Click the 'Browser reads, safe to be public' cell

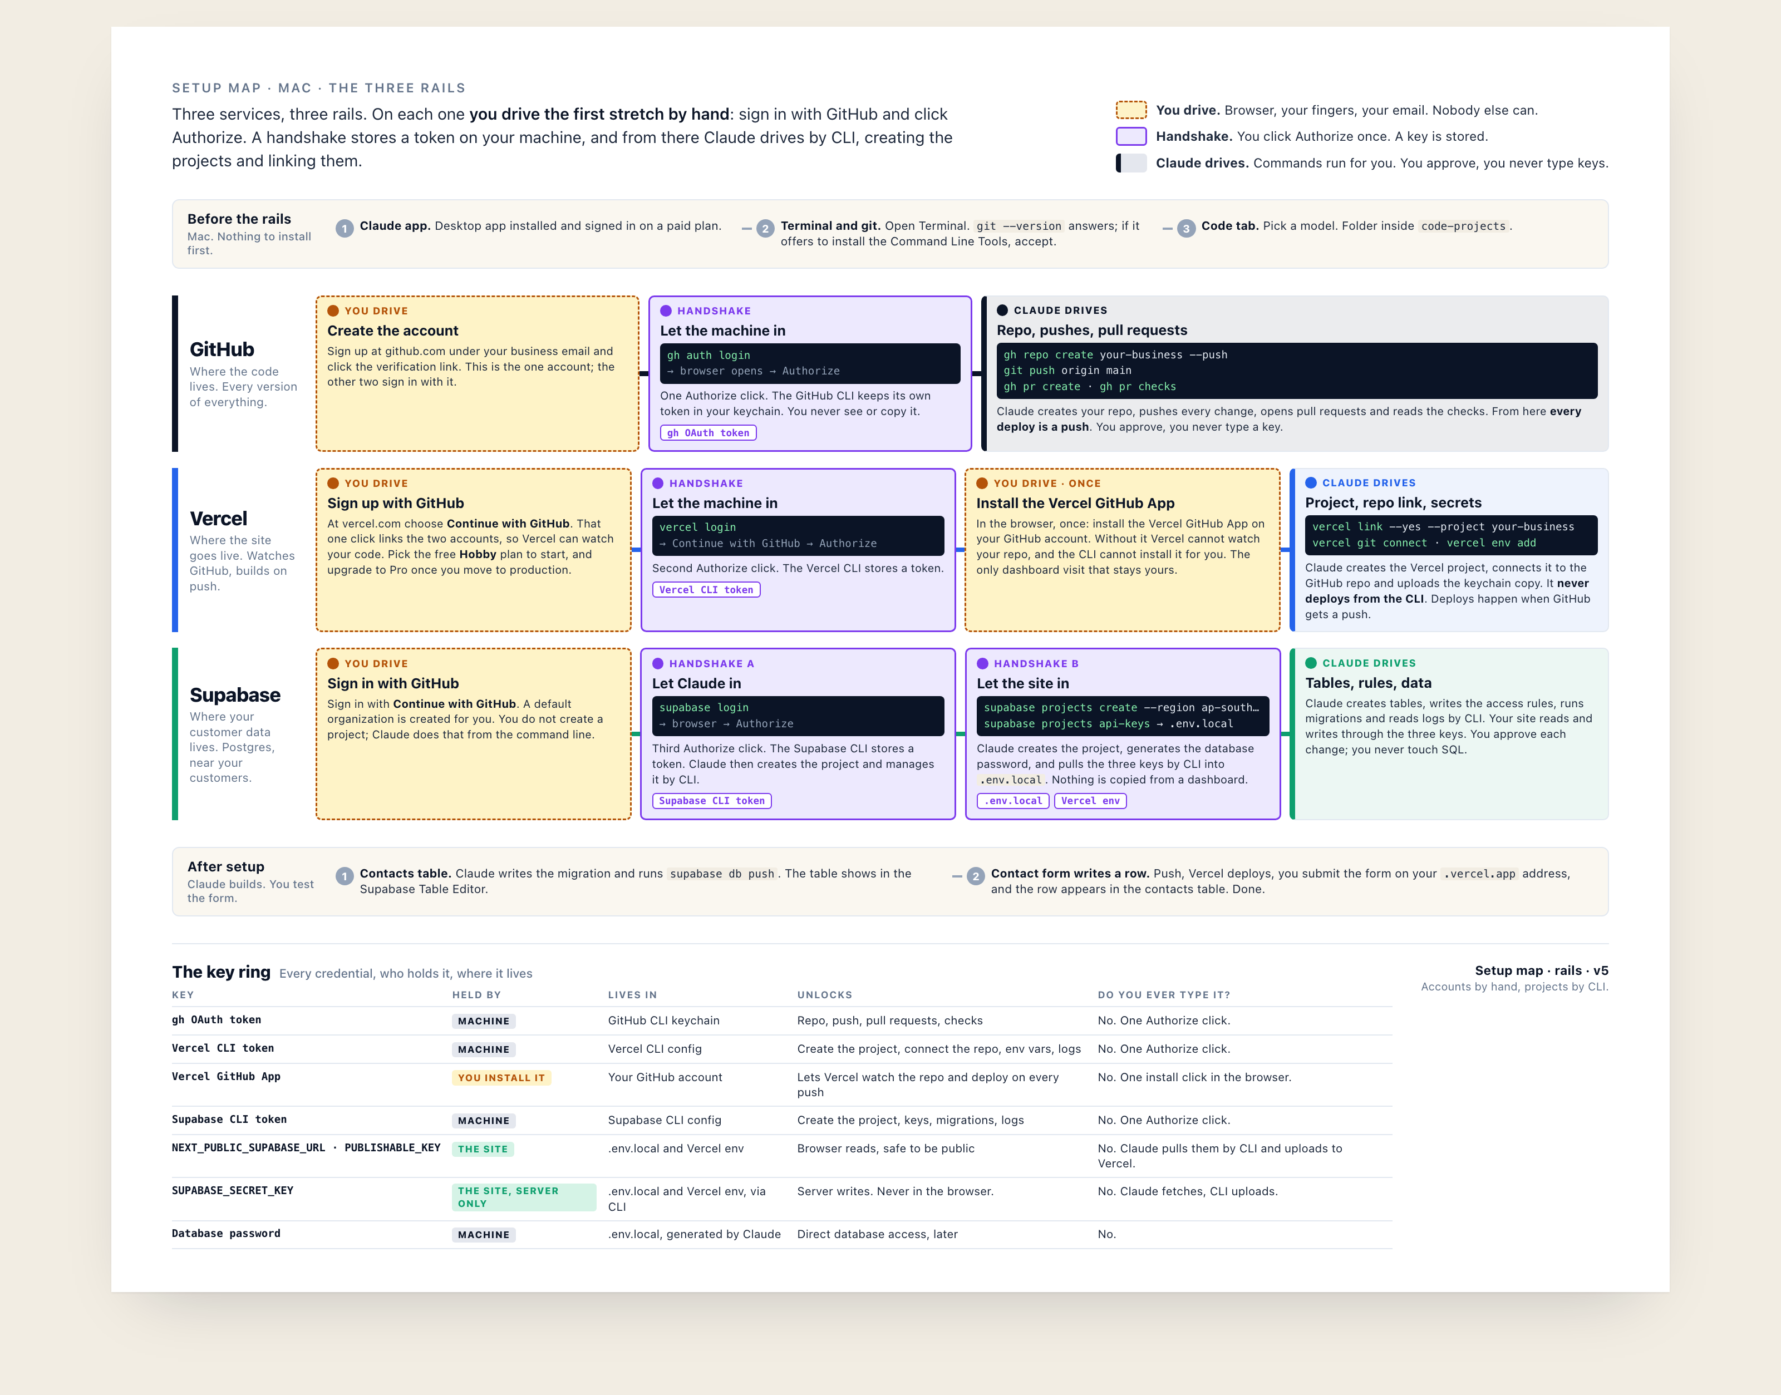coord(887,1149)
